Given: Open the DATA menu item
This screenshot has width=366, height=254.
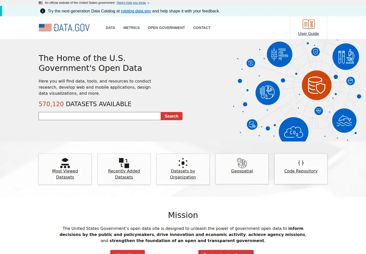Looking at the screenshot, I should (x=111, y=28).
